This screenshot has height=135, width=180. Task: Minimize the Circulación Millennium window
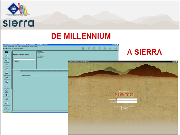pyautogui.click(x=113, y=44)
